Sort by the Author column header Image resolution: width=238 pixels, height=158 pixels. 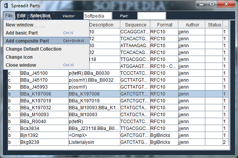pos(192,25)
